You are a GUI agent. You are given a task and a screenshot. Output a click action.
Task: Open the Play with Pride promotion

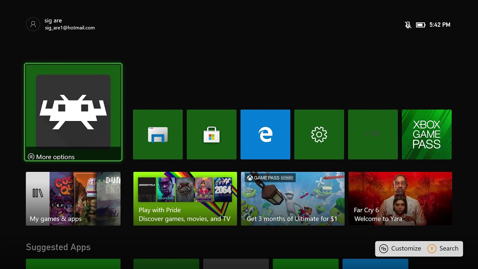185,199
